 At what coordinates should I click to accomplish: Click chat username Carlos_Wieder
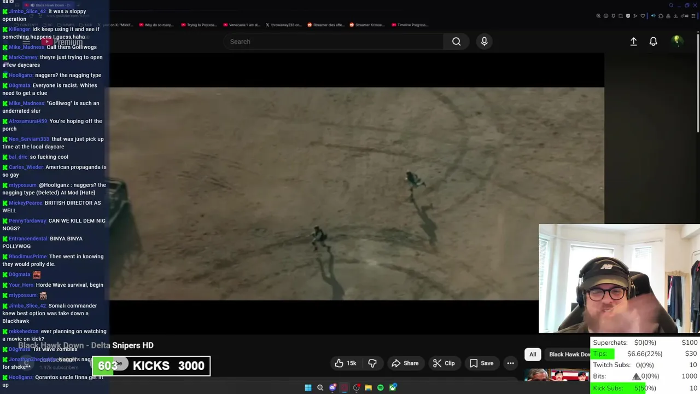click(26, 167)
